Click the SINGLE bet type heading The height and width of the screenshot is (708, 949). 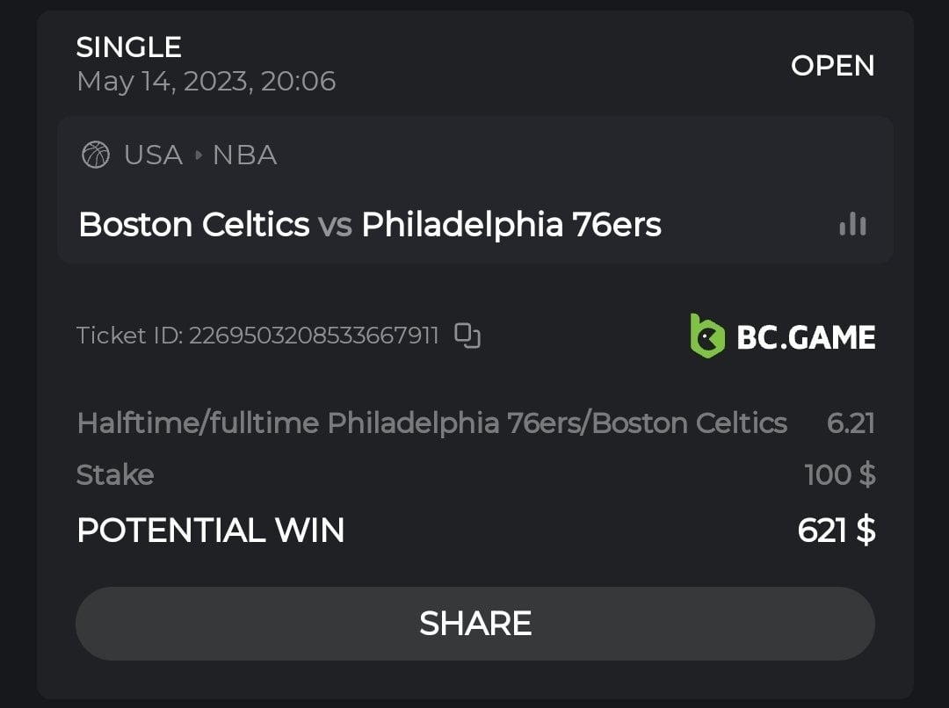coord(128,47)
